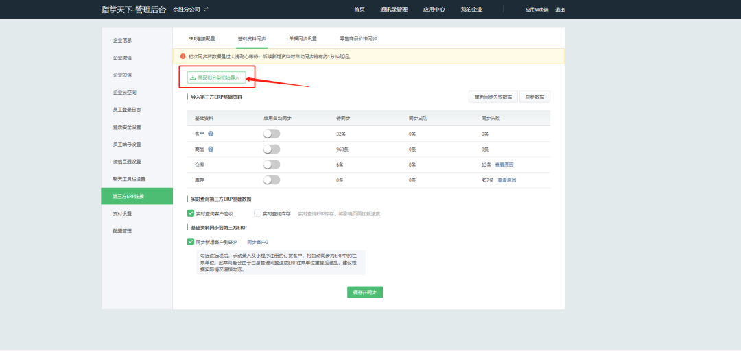Screen dimensions: 741x351
Task: Turn on auto-sync toggle for 仓库
Action: [x=272, y=165]
